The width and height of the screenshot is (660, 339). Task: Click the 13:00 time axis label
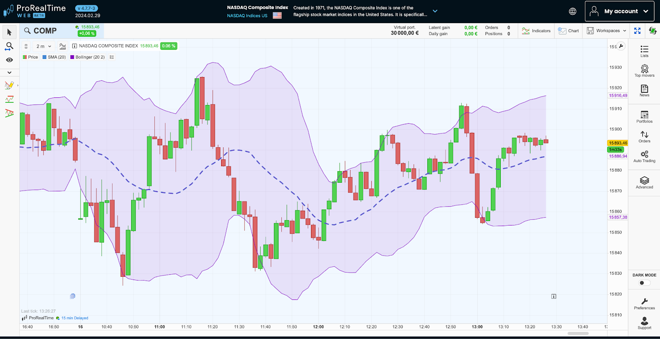click(477, 327)
